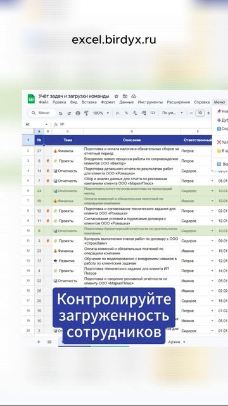
Task: Click the custom «Меню» menu bar item
Action: (x=219, y=102)
